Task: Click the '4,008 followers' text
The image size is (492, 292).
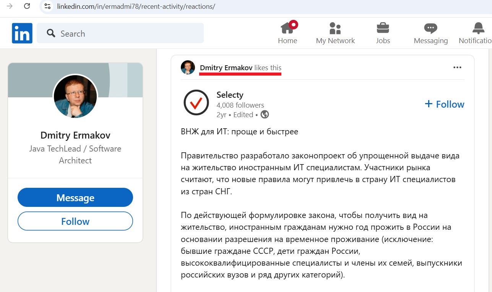Action: coord(240,105)
